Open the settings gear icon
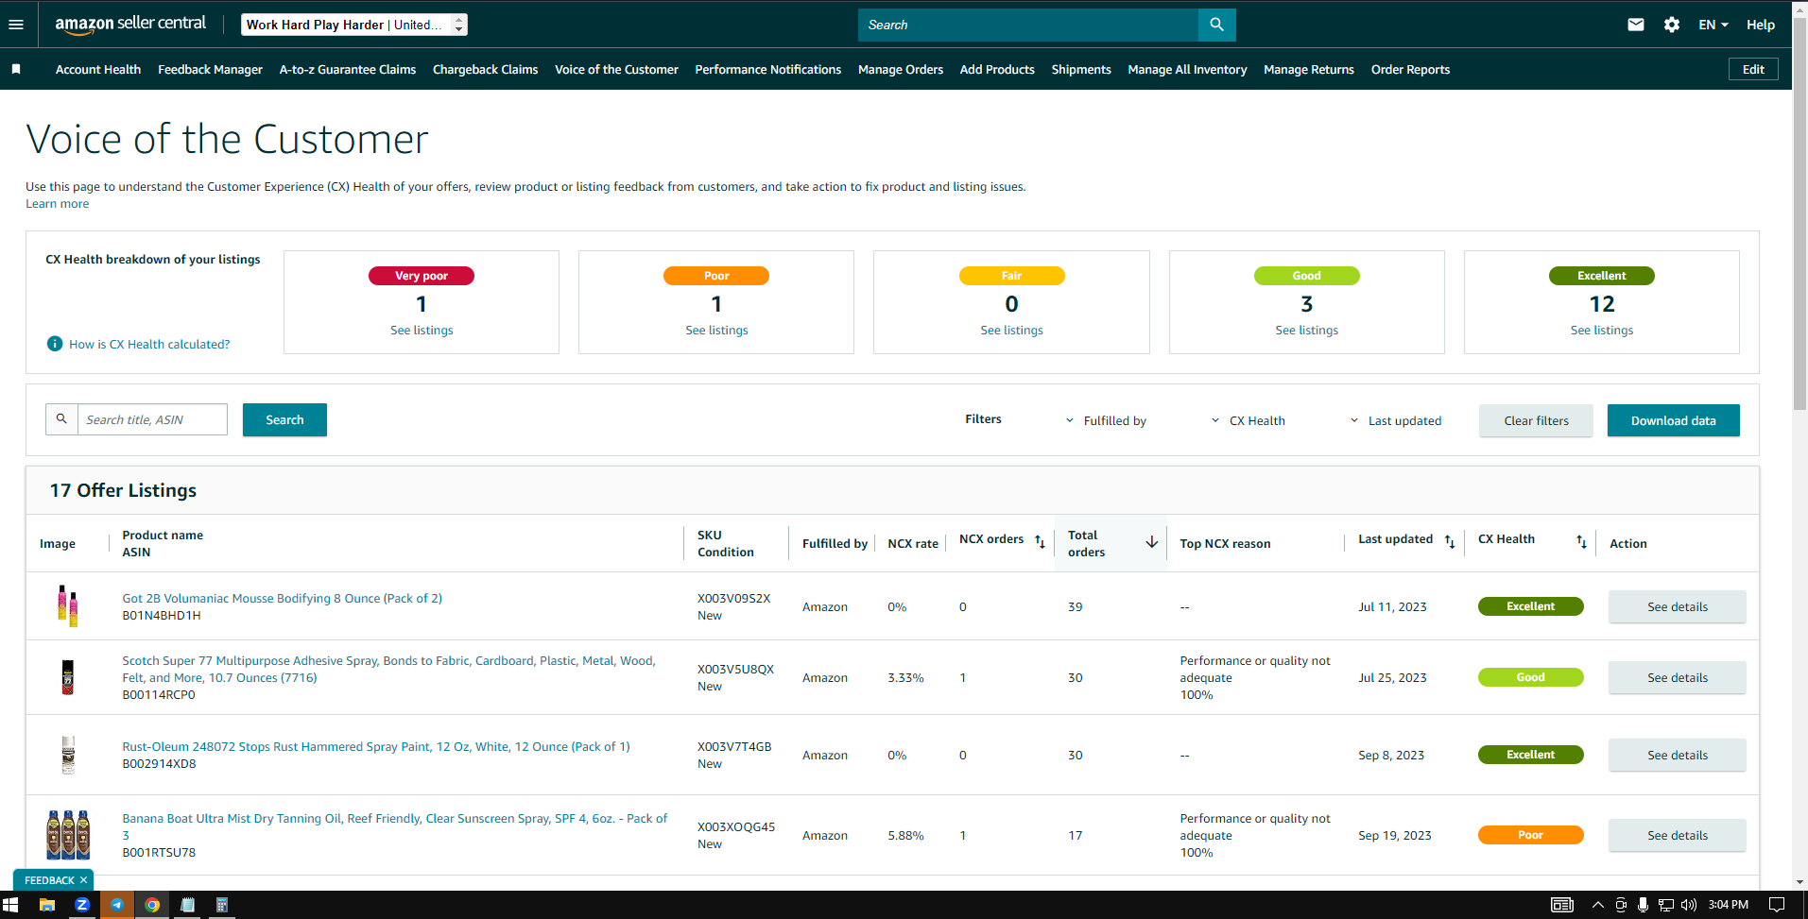 click(1672, 25)
